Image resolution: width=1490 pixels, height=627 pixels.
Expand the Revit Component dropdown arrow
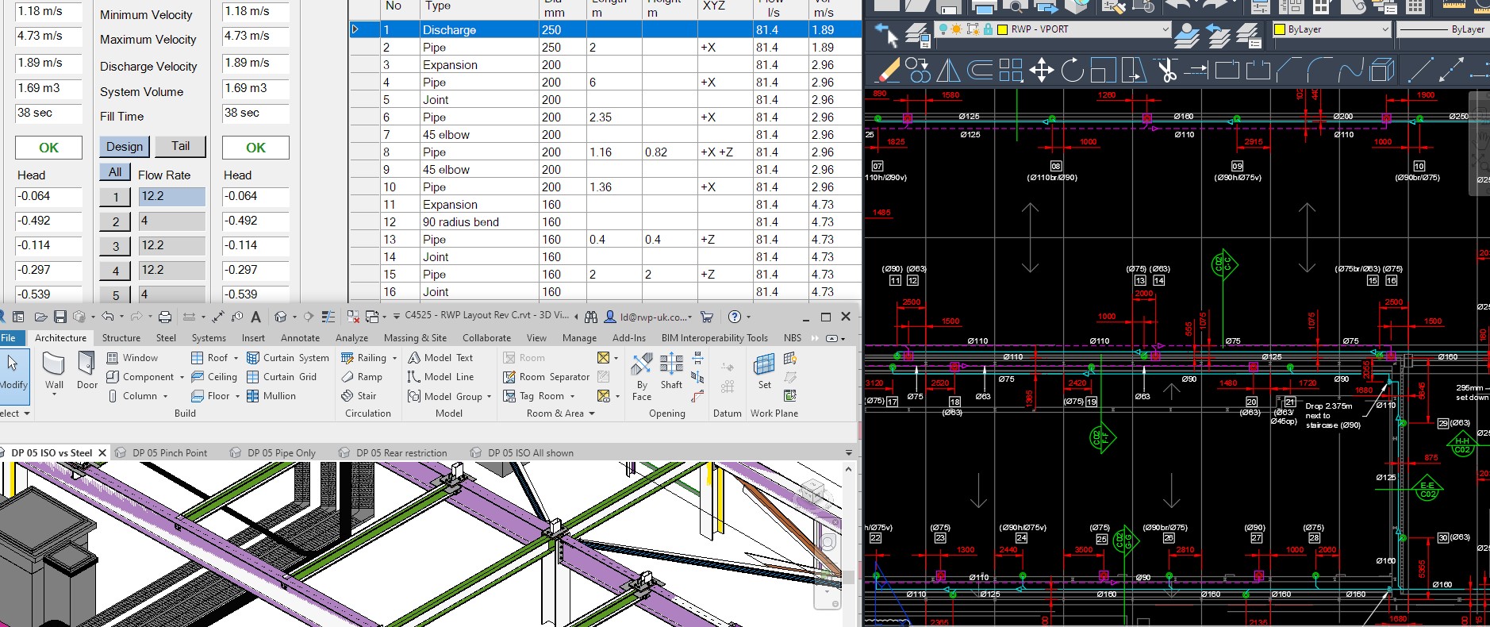(x=182, y=377)
